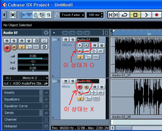Adjust the inspector track delay slider
This screenshot has height=131, width=162.
(x=33, y=71)
